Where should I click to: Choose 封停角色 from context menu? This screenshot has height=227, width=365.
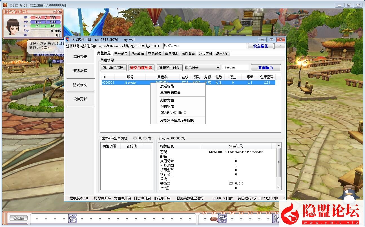coord(167,100)
